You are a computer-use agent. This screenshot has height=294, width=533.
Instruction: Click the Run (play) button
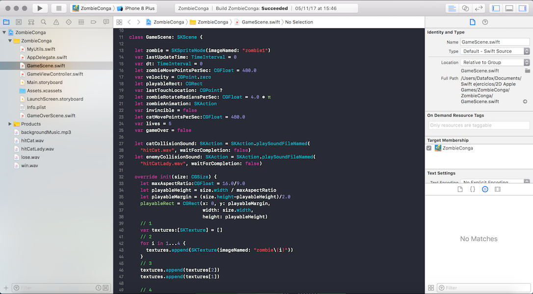40,8
